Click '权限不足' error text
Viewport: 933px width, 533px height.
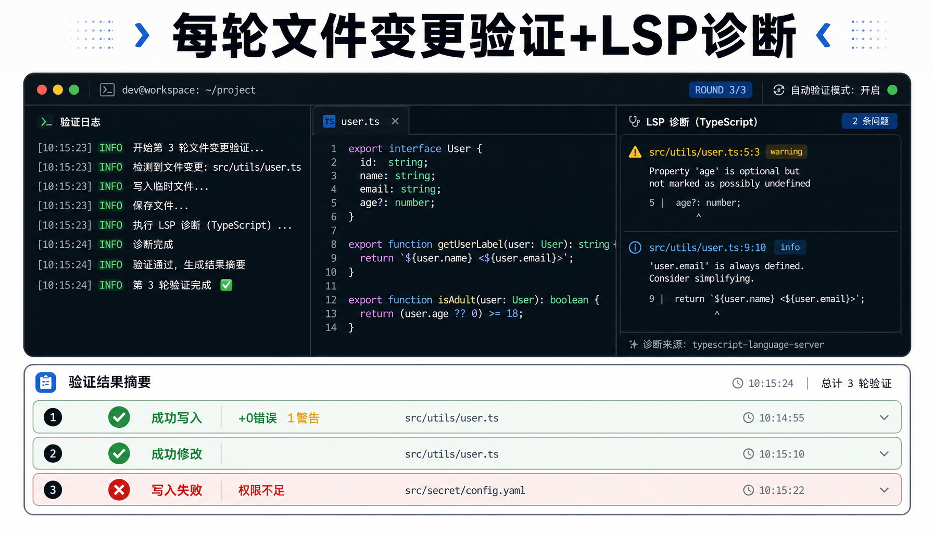pos(261,490)
